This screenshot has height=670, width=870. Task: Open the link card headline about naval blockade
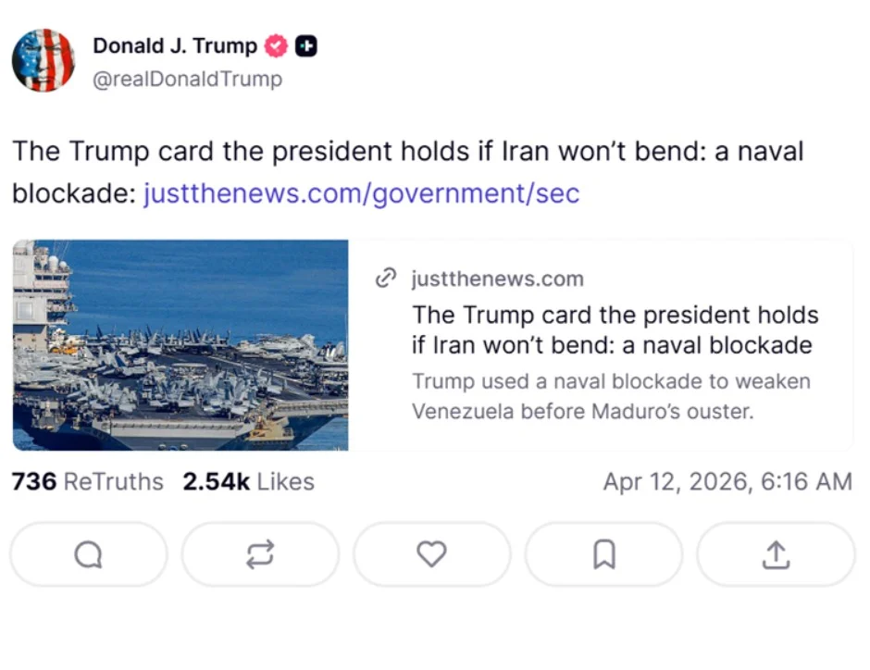click(x=615, y=329)
